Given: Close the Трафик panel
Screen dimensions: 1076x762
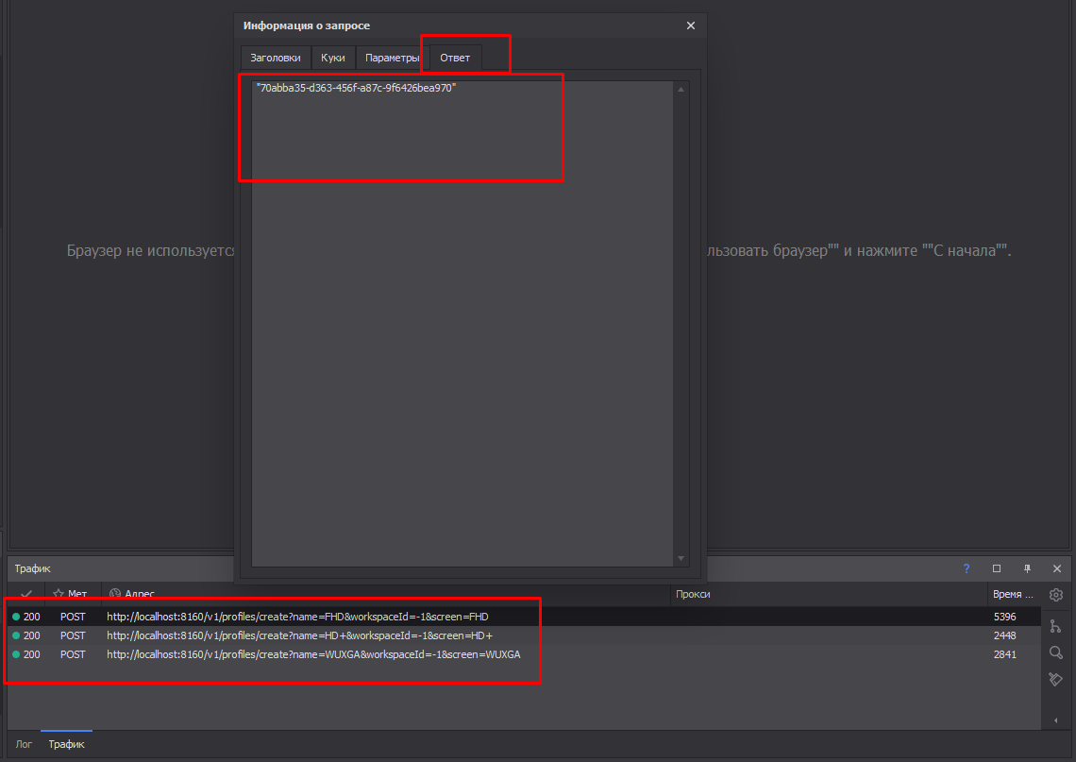Looking at the screenshot, I should pyautogui.click(x=1057, y=568).
